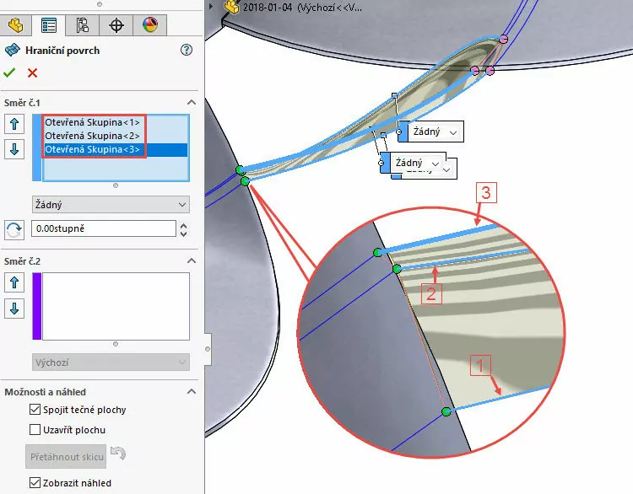633x494 pixels.
Task: Select Otevřená Skupina<1> in list
Action: pos(93,122)
